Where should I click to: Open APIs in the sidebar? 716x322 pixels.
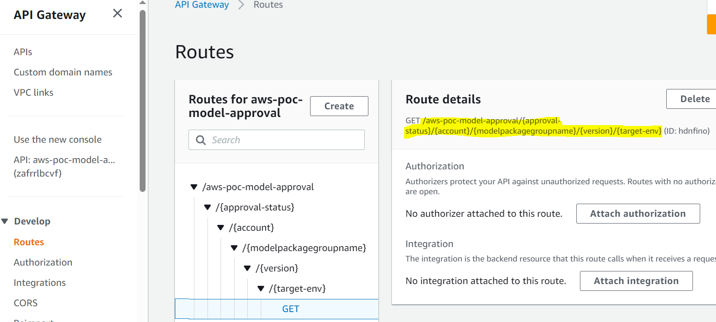pyautogui.click(x=23, y=52)
